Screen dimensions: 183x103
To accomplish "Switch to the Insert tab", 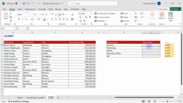I will (x=20, y=9).
